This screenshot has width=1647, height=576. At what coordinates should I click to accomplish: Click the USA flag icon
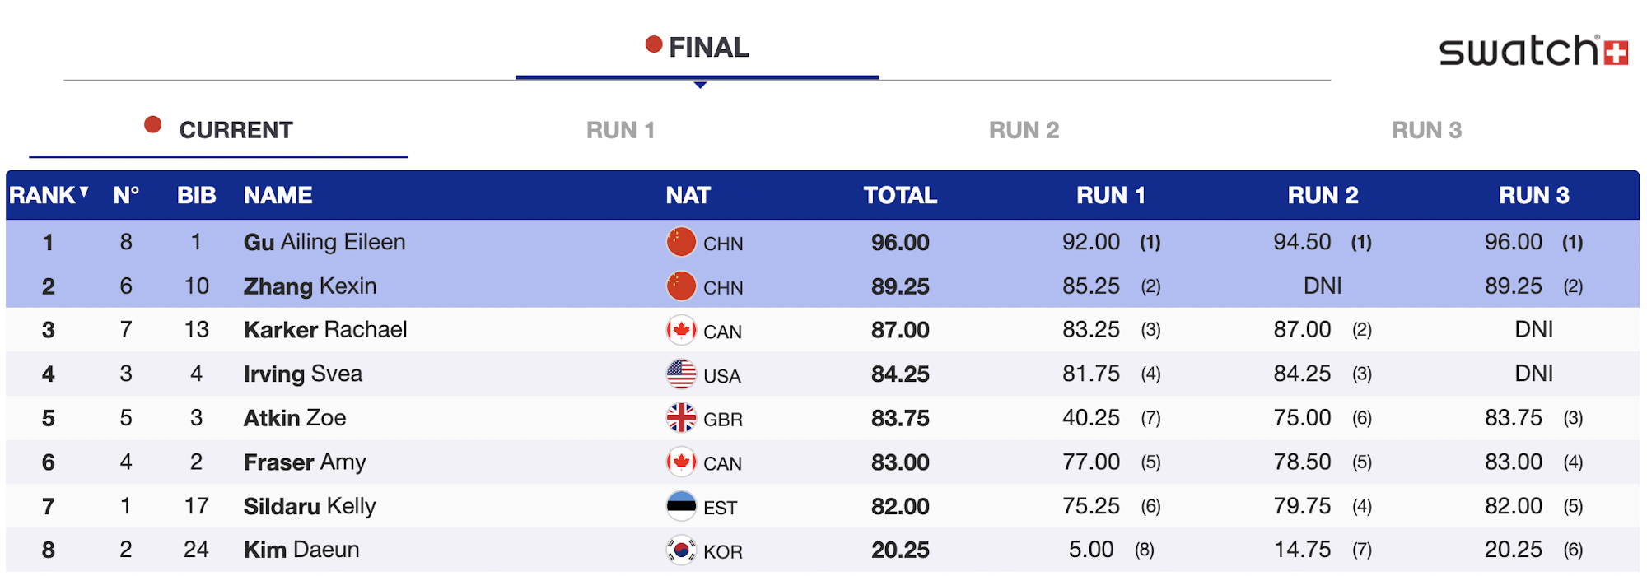(x=681, y=374)
